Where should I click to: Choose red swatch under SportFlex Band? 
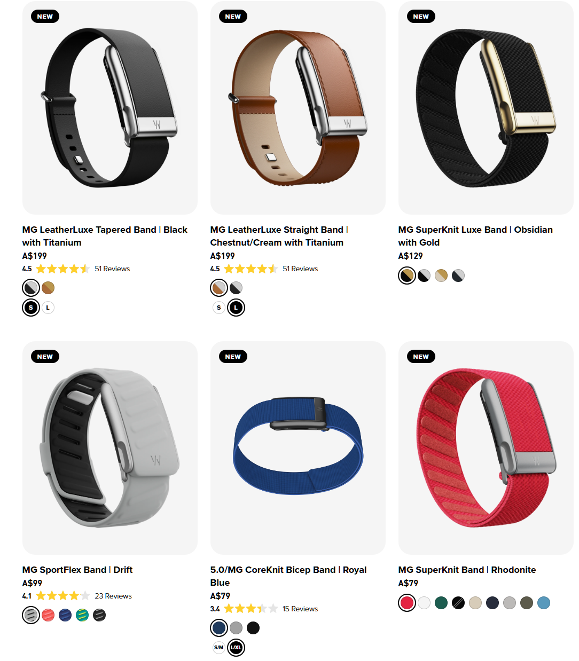pos(48,615)
